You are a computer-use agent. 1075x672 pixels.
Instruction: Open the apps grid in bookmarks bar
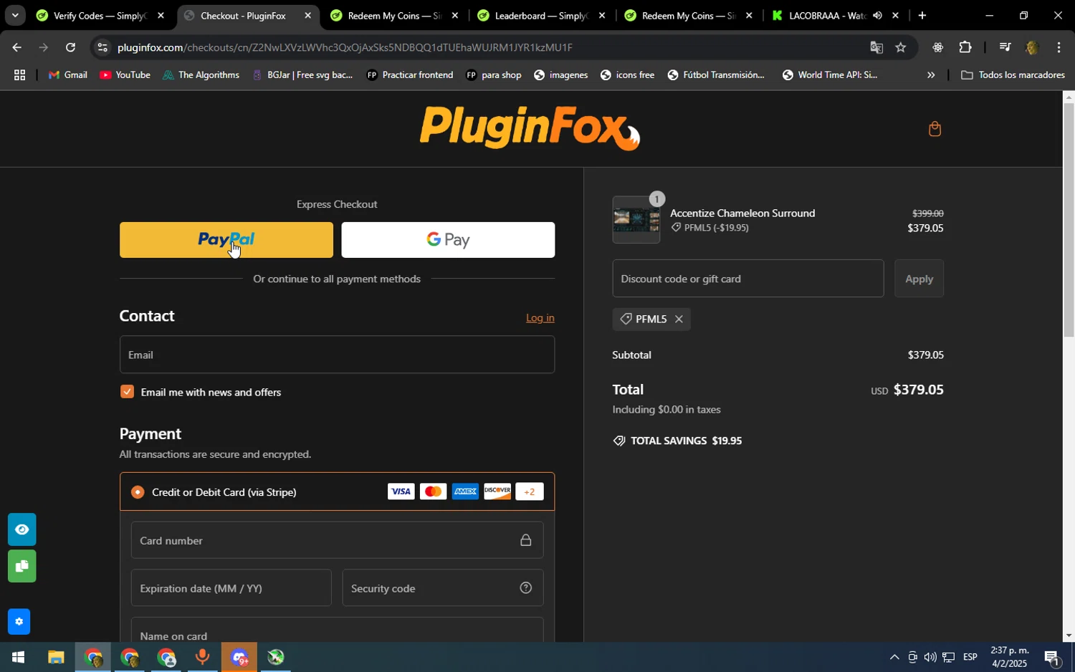19,75
